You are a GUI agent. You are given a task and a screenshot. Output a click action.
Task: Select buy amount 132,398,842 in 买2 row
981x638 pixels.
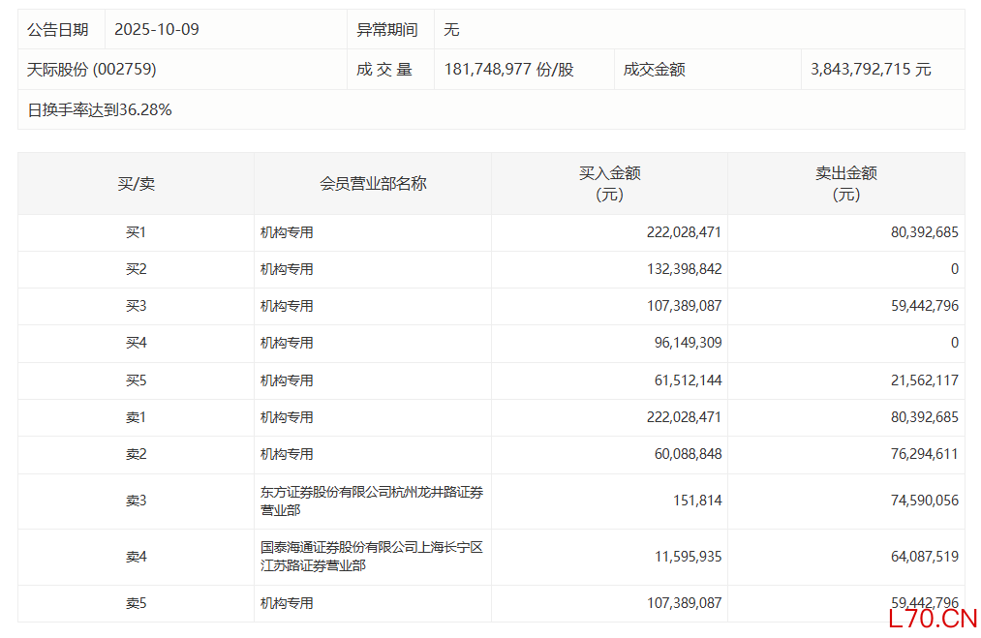[684, 269]
